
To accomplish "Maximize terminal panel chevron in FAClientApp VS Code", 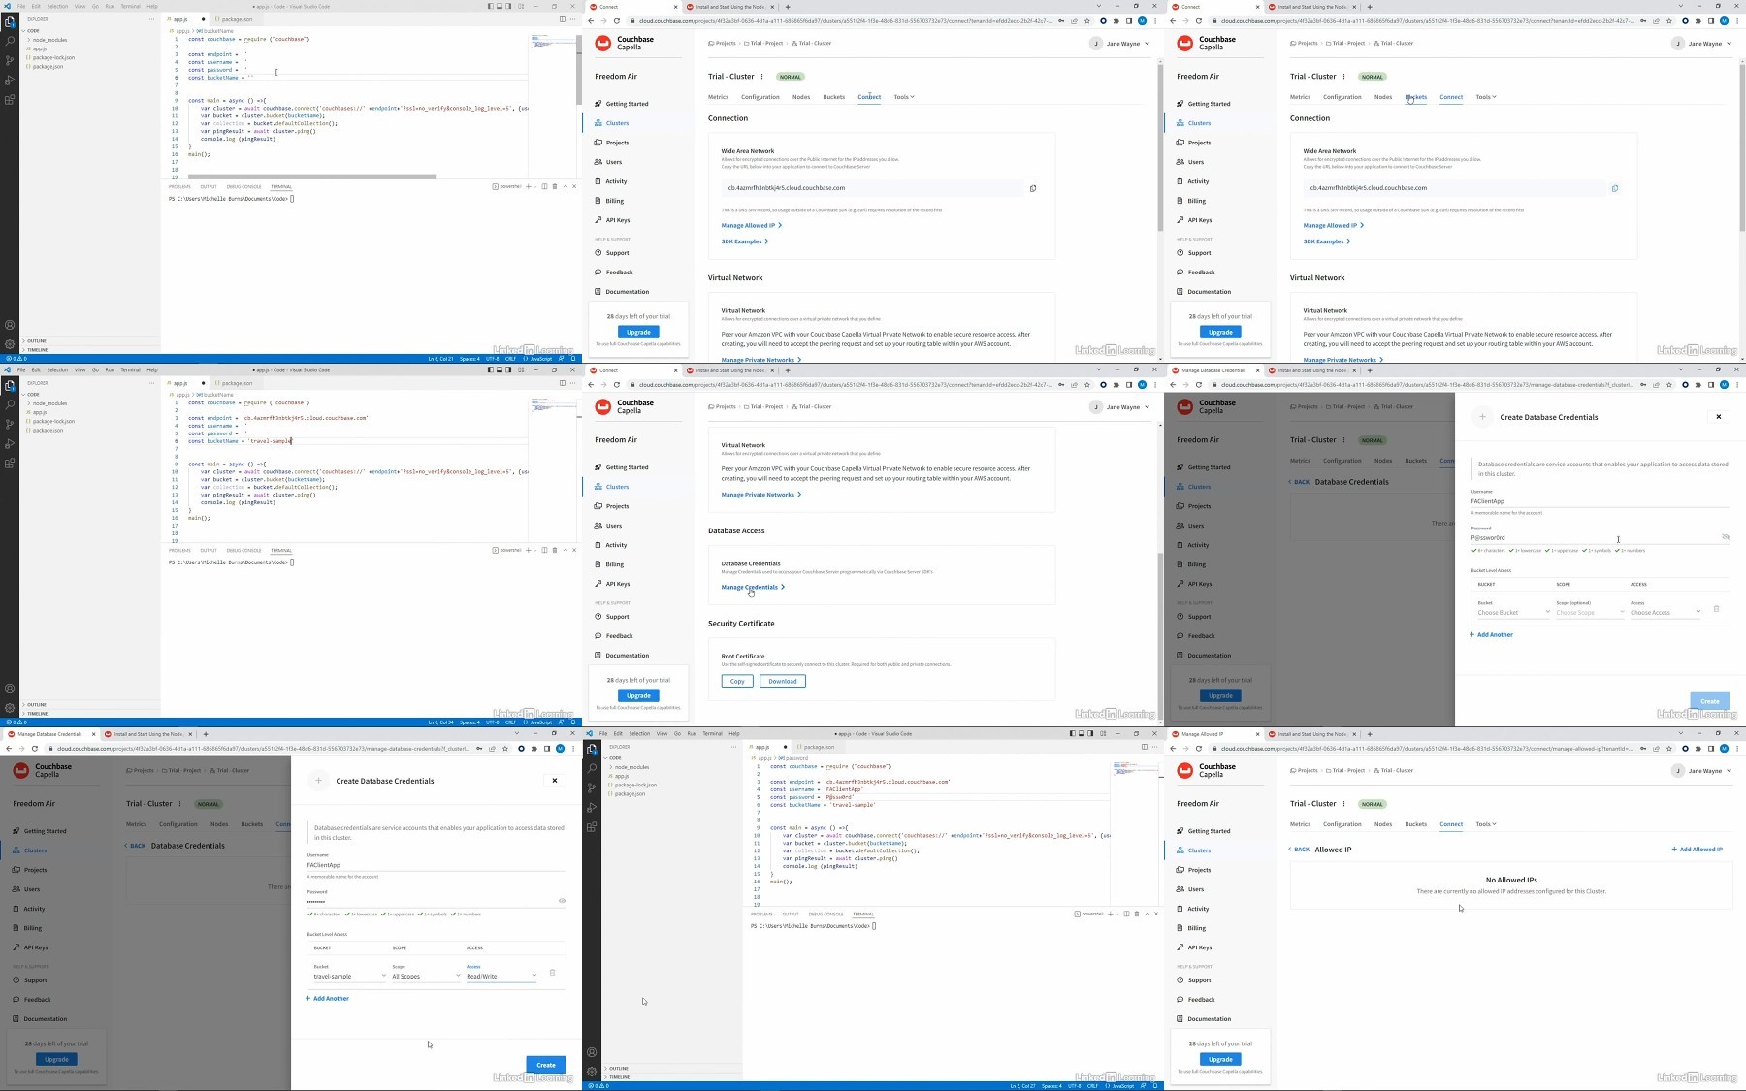I will (x=1148, y=914).
